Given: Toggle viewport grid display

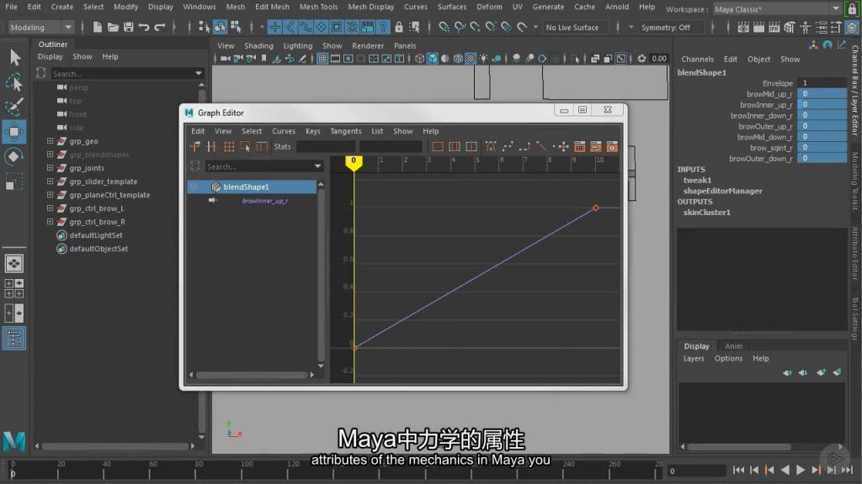Looking at the screenshot, I should coord(322,59).
